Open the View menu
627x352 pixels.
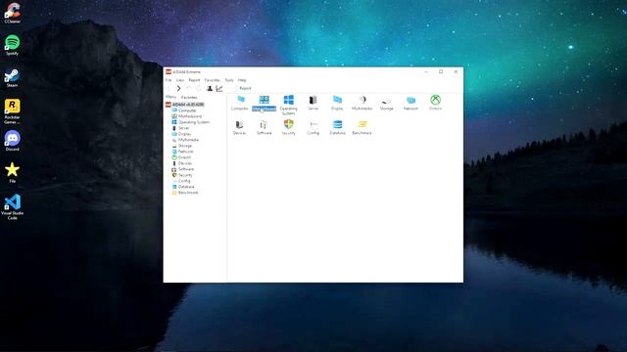coord(180,80)
